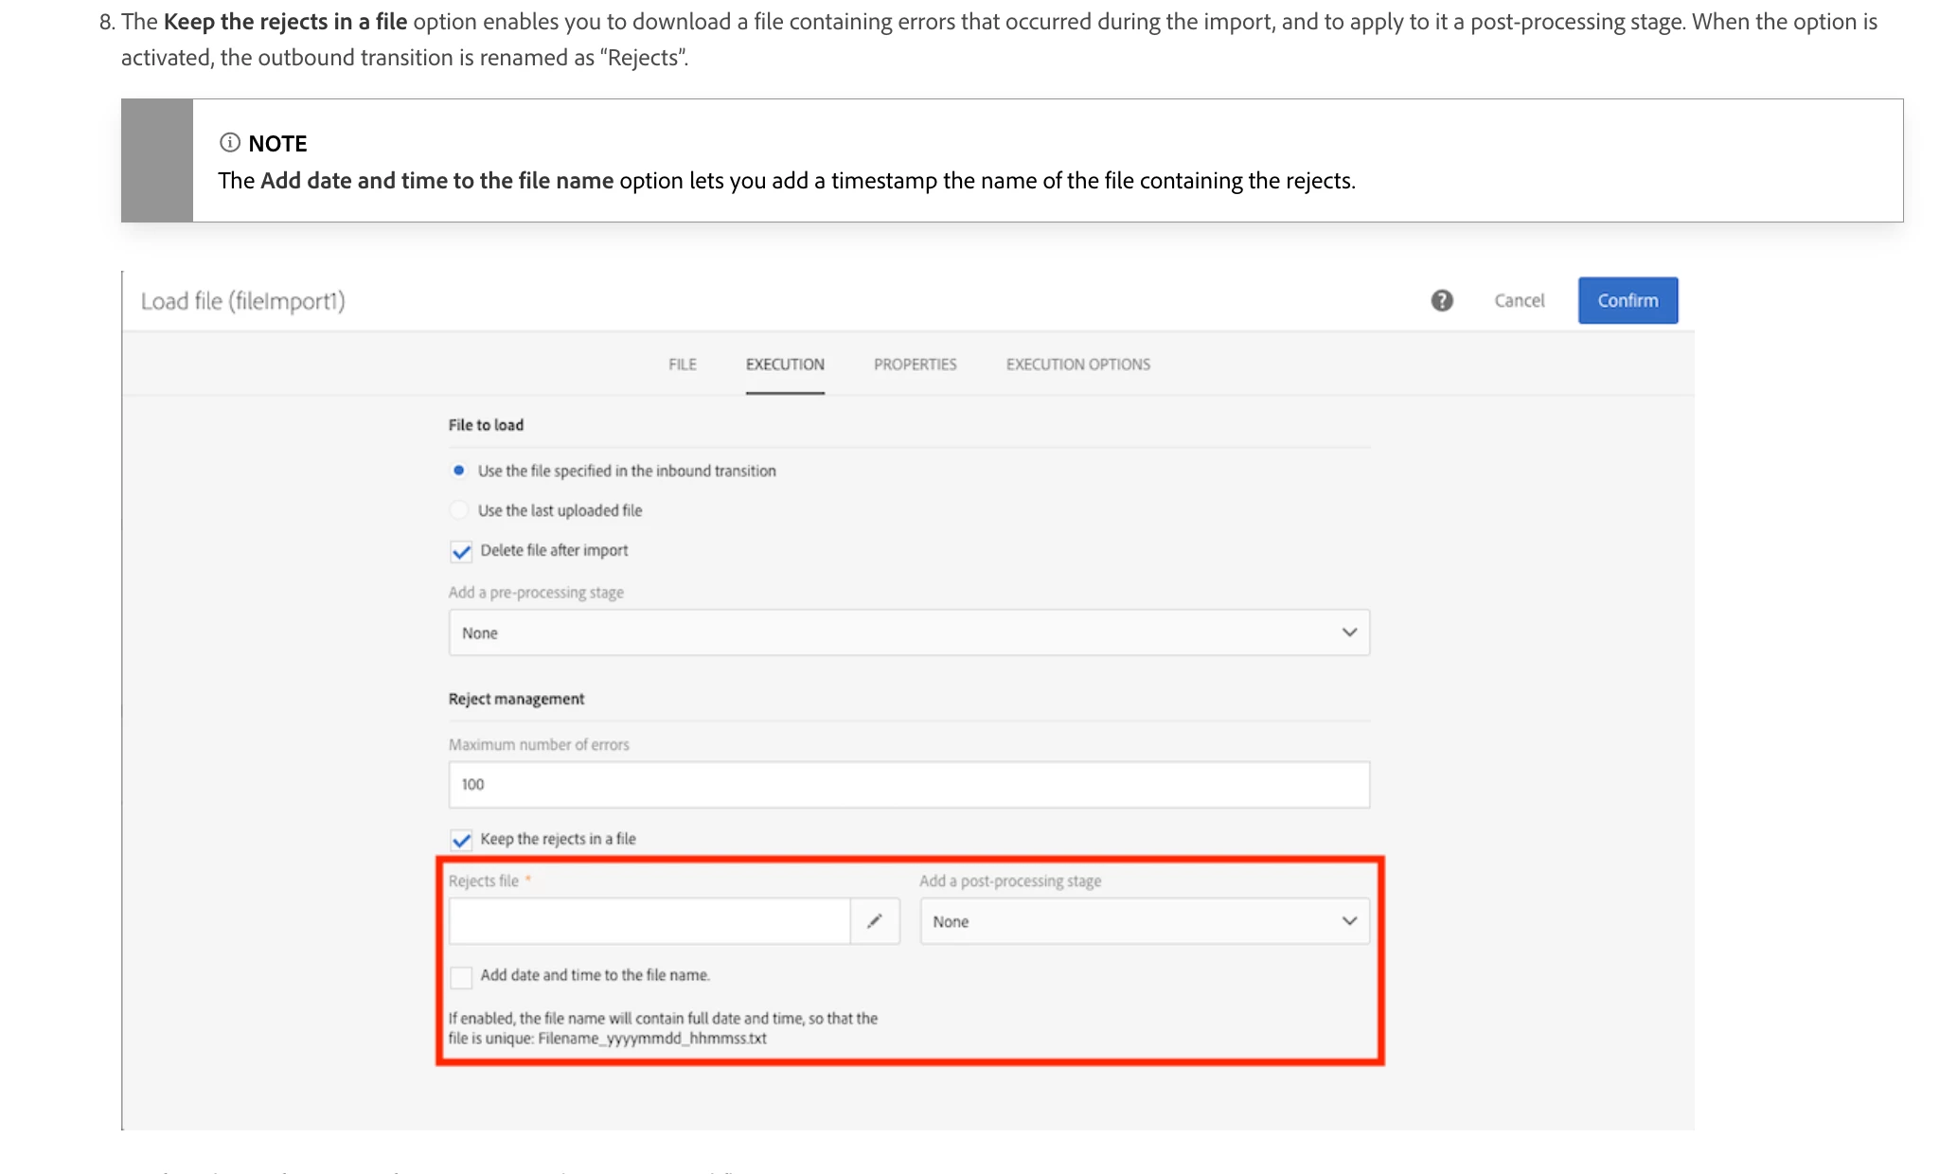The image size is (1939, 1174).
Task: Switch to the PROPERTIES tab
Action: (915, 365)
